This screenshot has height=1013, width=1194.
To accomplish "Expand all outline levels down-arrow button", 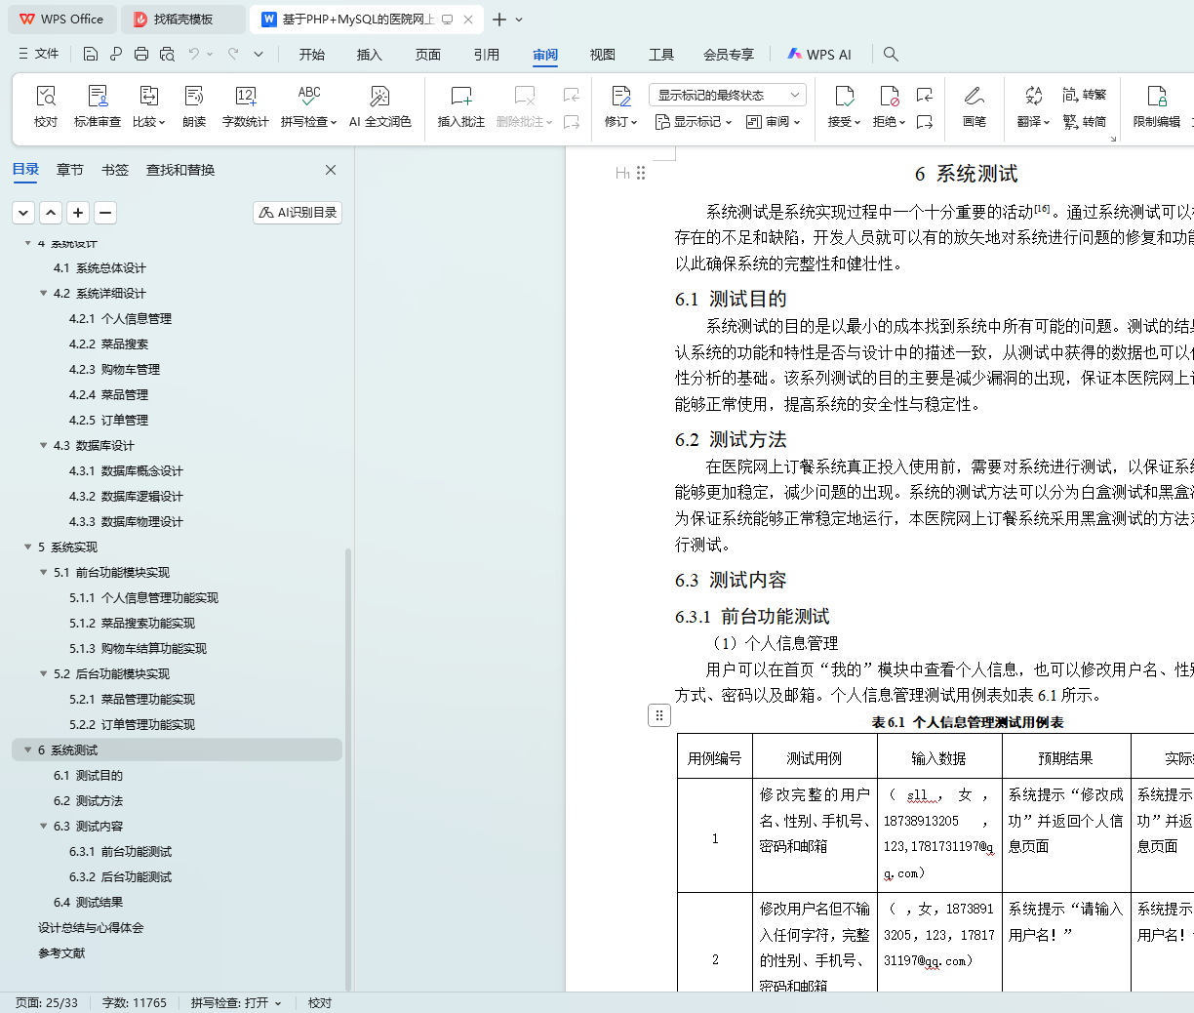I will 23,212.
